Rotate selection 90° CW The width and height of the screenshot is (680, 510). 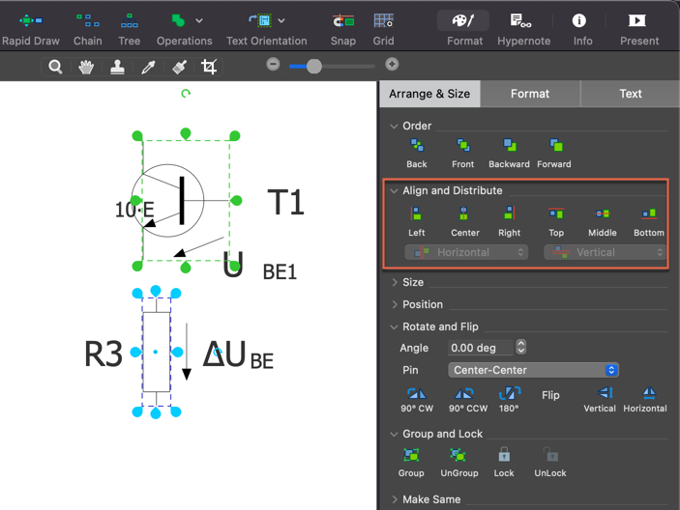416,394
